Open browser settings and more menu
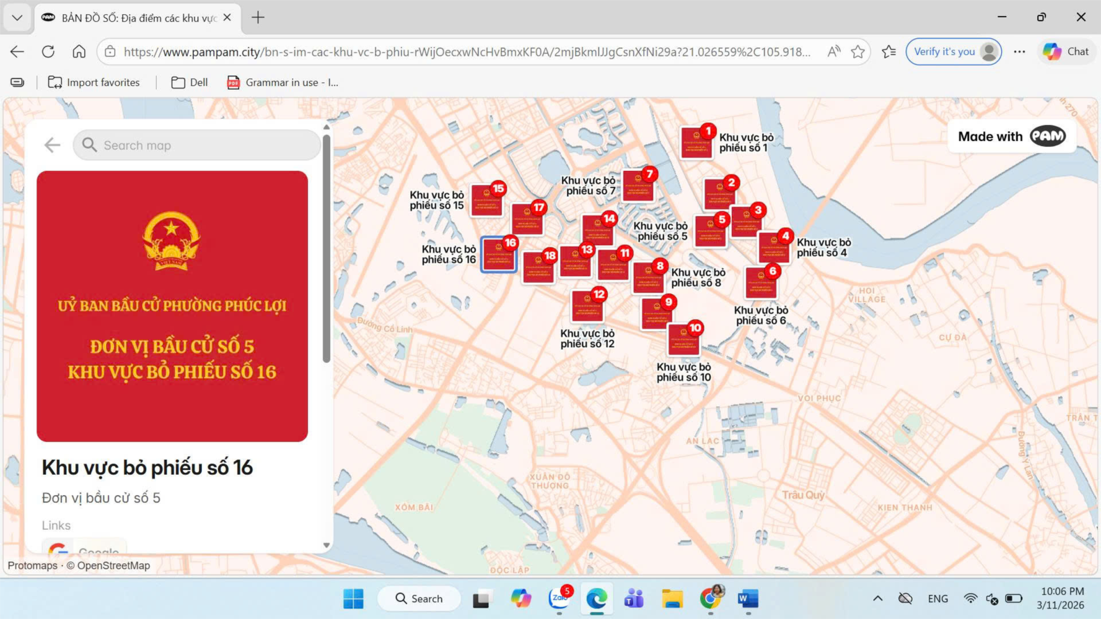This screenshot has width=1101, height=619. [x=1019, y=52]
